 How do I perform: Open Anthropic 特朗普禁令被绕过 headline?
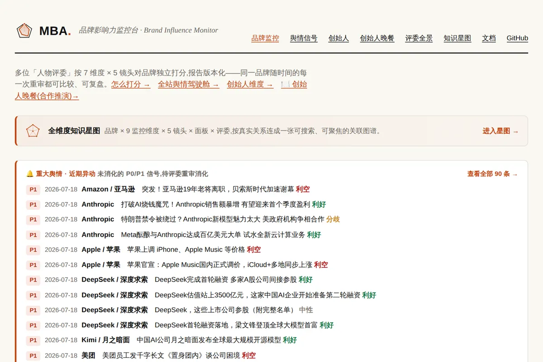click(223, 219)
